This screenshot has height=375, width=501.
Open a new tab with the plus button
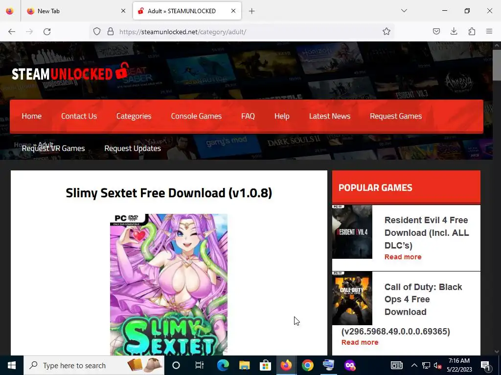pyautogui.click(x=252, y=11)
